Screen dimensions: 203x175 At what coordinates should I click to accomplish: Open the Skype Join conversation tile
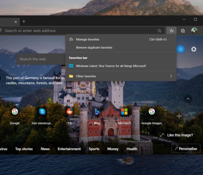(42, 116)
